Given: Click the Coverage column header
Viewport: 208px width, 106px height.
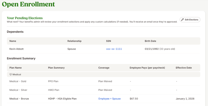Looking at the screenshot, I should tap(104, 68).
